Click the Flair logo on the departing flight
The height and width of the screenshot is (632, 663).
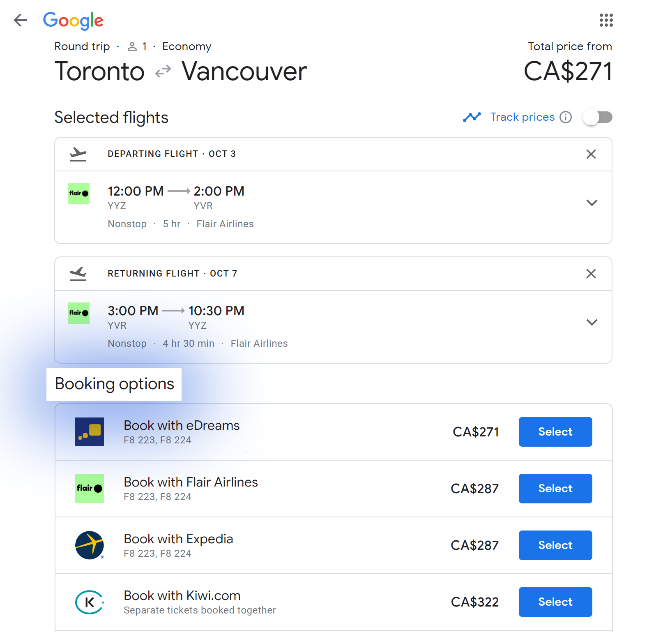click(x=79, y=194)
